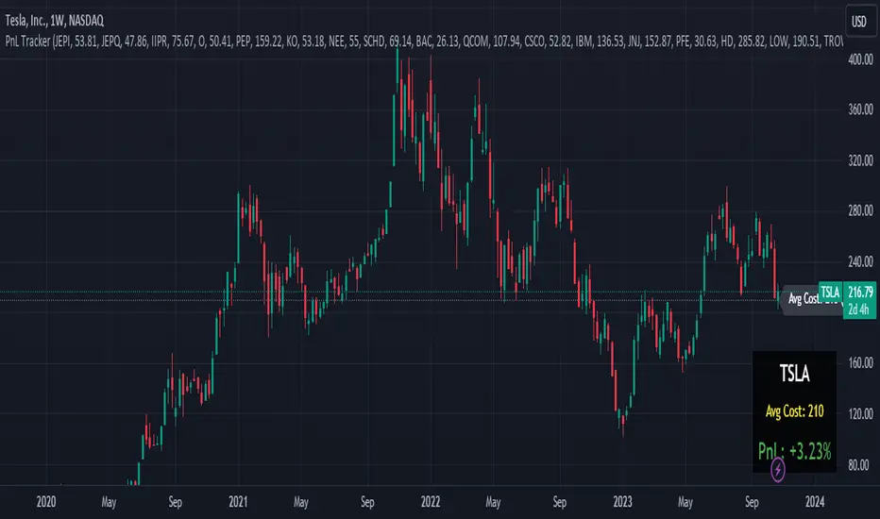
Task: Click the 216.79 current price label
Action: (x=860, y=292)
